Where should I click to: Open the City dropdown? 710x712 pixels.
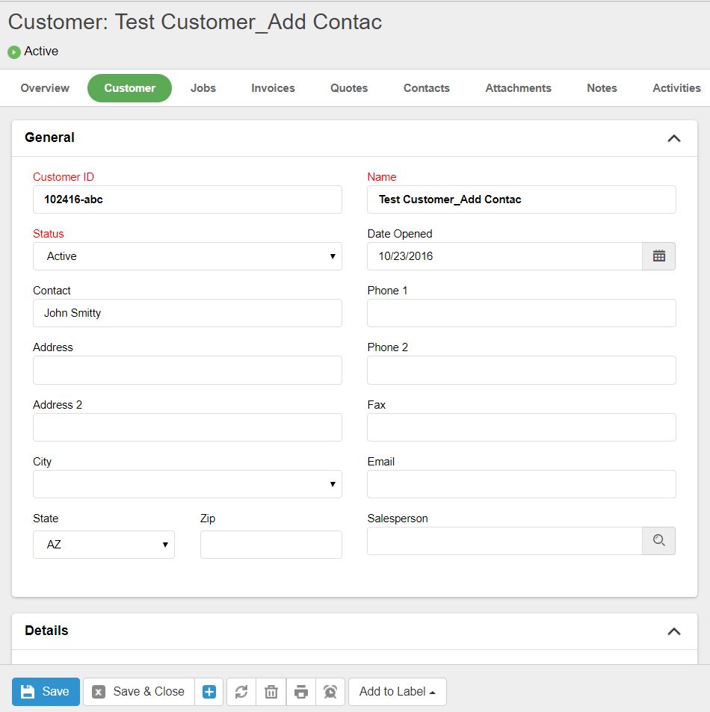pyautogui.click(x=187, y=484)
